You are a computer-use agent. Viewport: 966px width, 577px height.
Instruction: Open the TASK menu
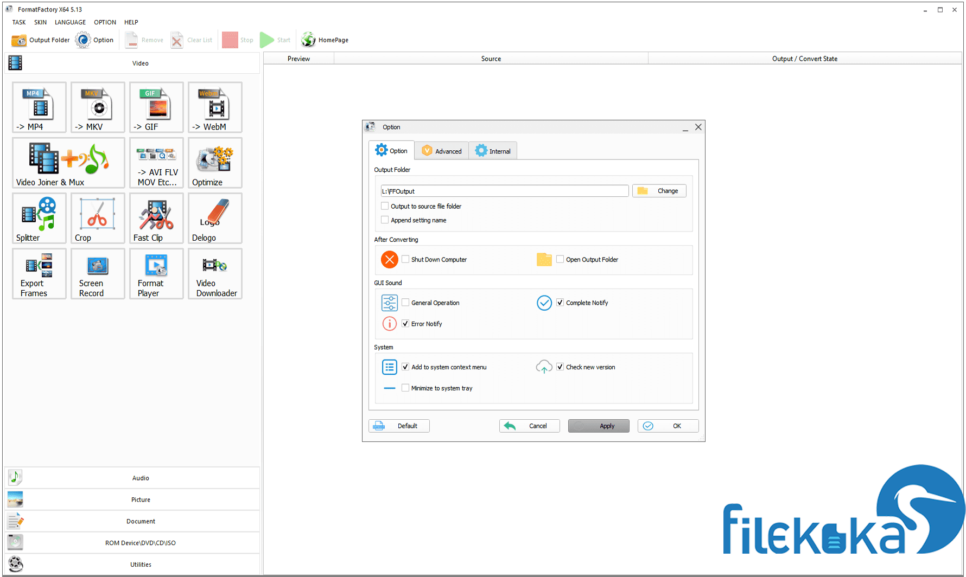pyautogui.click(x=19, y=22)
